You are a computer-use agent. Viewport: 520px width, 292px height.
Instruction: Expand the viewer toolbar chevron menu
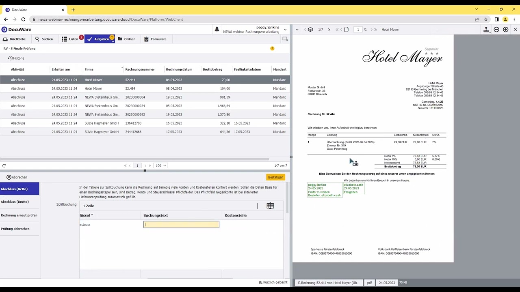click(297, 30)
